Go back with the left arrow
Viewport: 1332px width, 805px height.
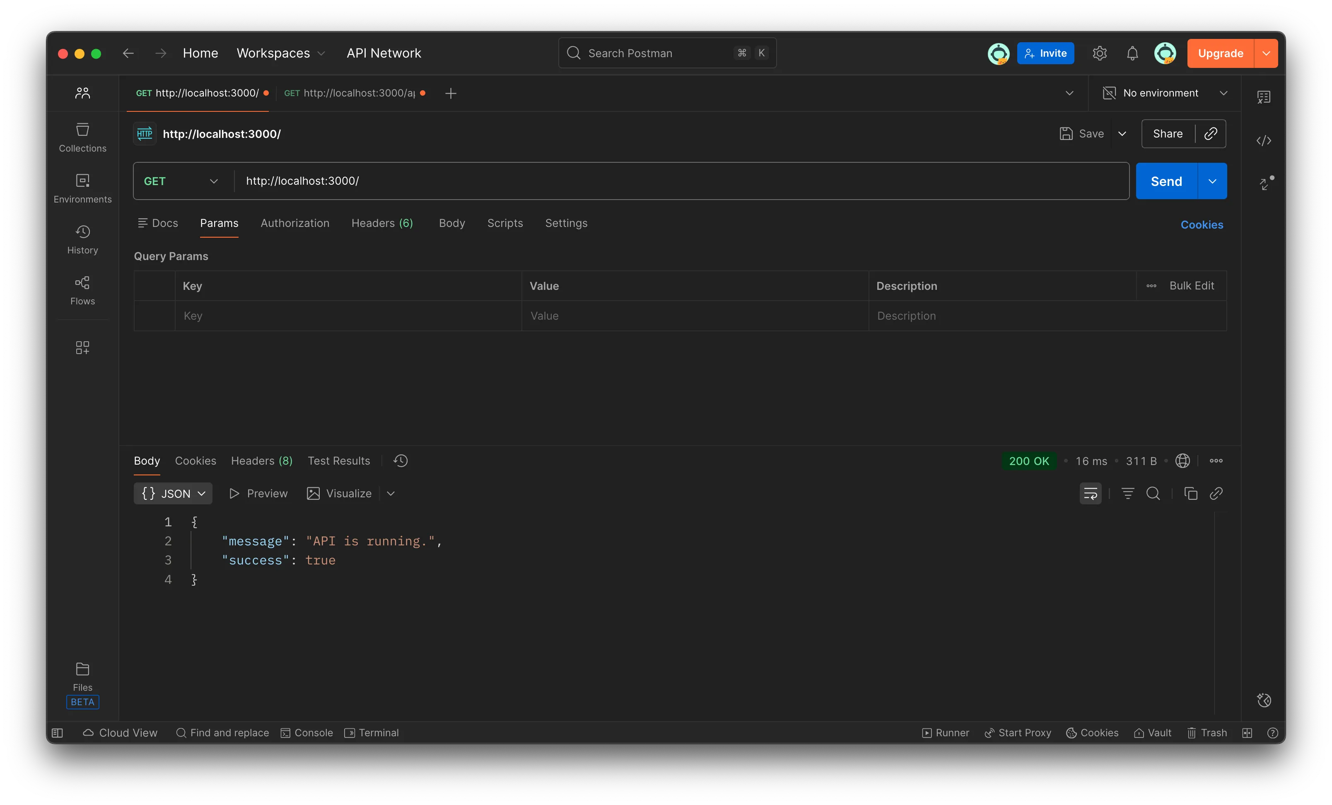(128, 53)
